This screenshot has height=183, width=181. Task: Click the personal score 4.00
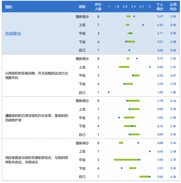(x=160, y=160)
